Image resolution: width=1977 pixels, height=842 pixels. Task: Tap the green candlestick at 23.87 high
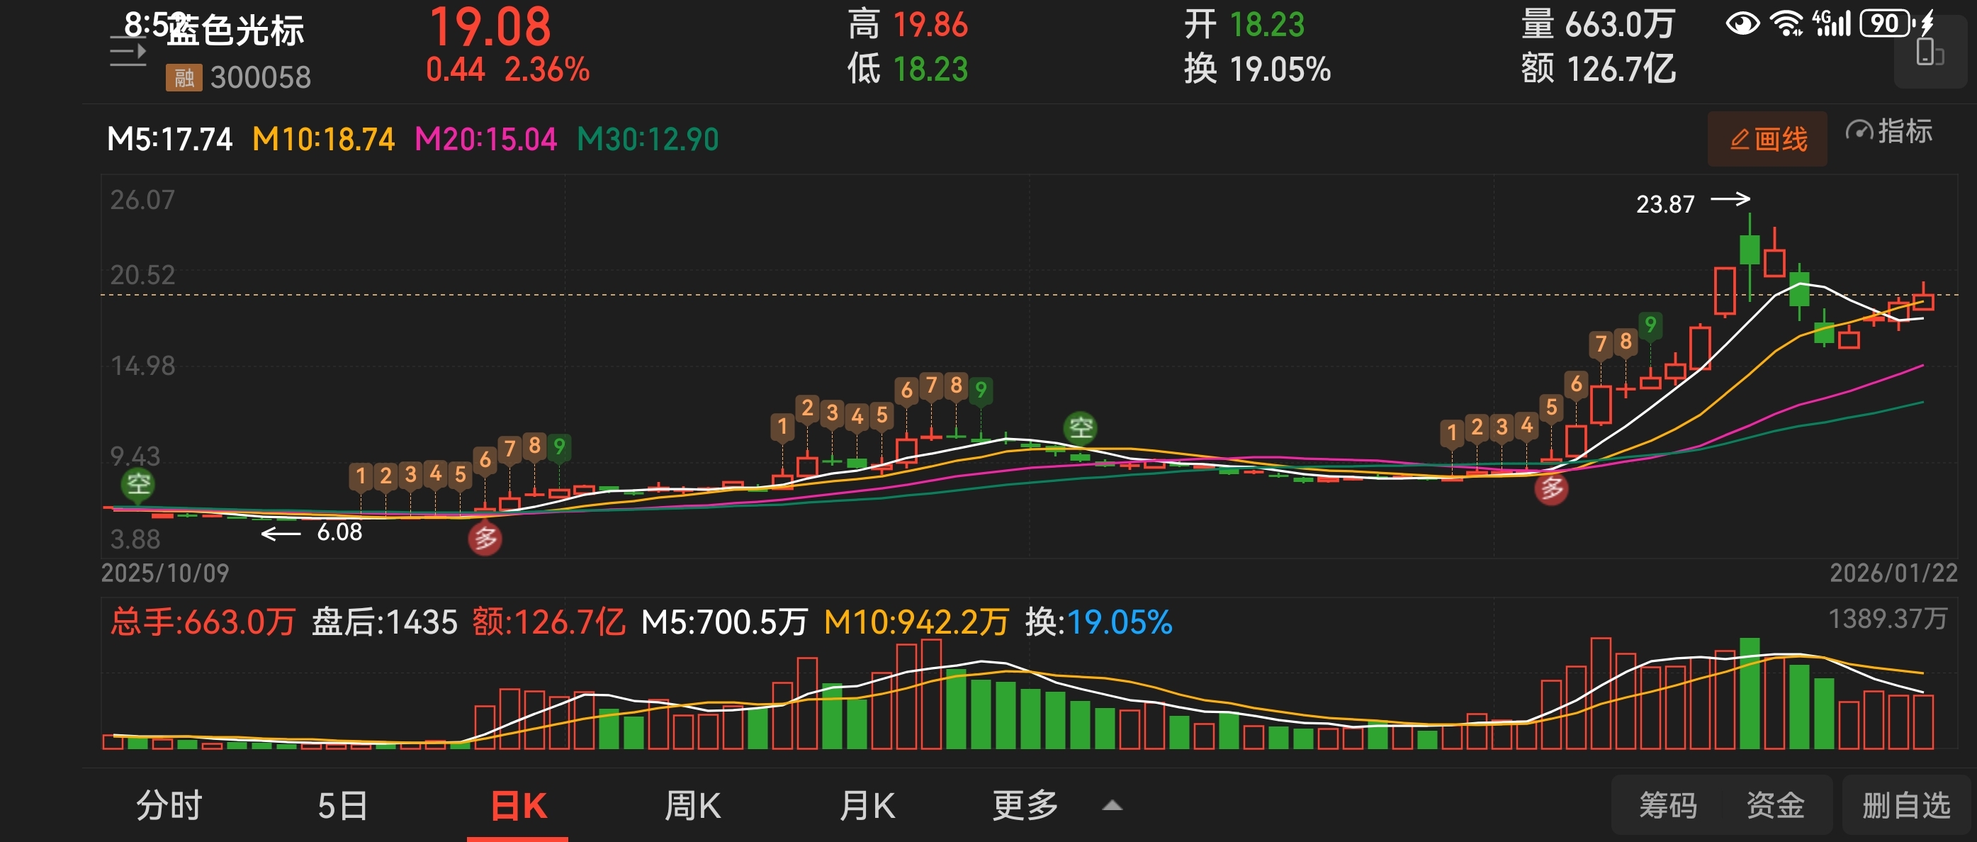(x=1750, y=250)
